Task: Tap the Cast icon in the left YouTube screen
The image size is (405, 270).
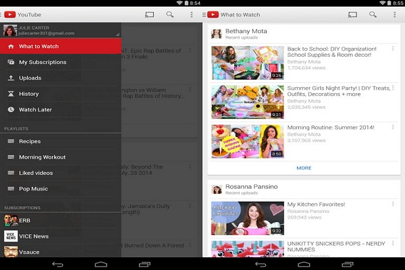Action: pos(150,15)
